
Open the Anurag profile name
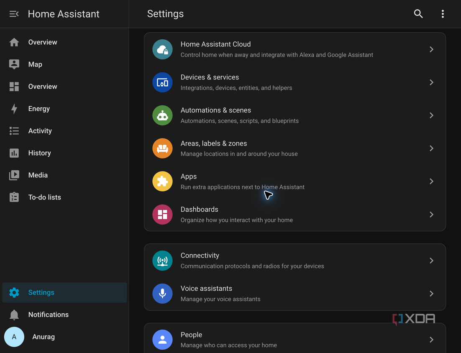tap(44, 337)
